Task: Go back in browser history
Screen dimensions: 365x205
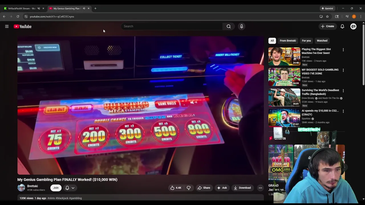Action: pyautogui.click(x=4, y=17)
